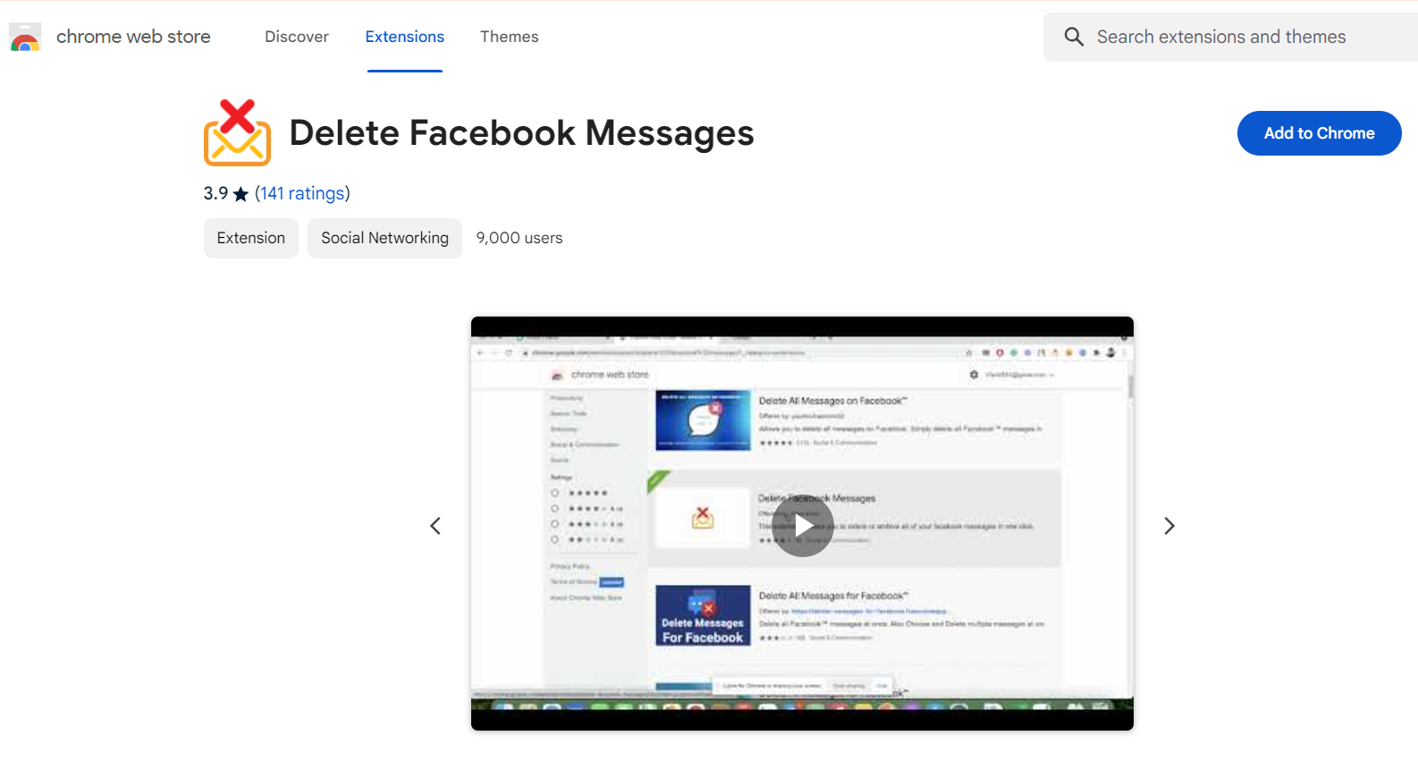Click the magnifying glass search icon
Image resolution: width=1418 pixels, height=761 pixels.
(1074, 37)
